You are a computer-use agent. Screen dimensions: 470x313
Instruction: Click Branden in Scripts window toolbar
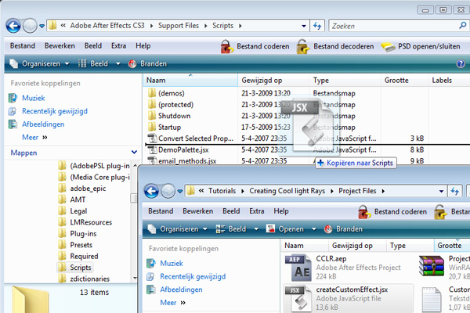click(147, 64)
